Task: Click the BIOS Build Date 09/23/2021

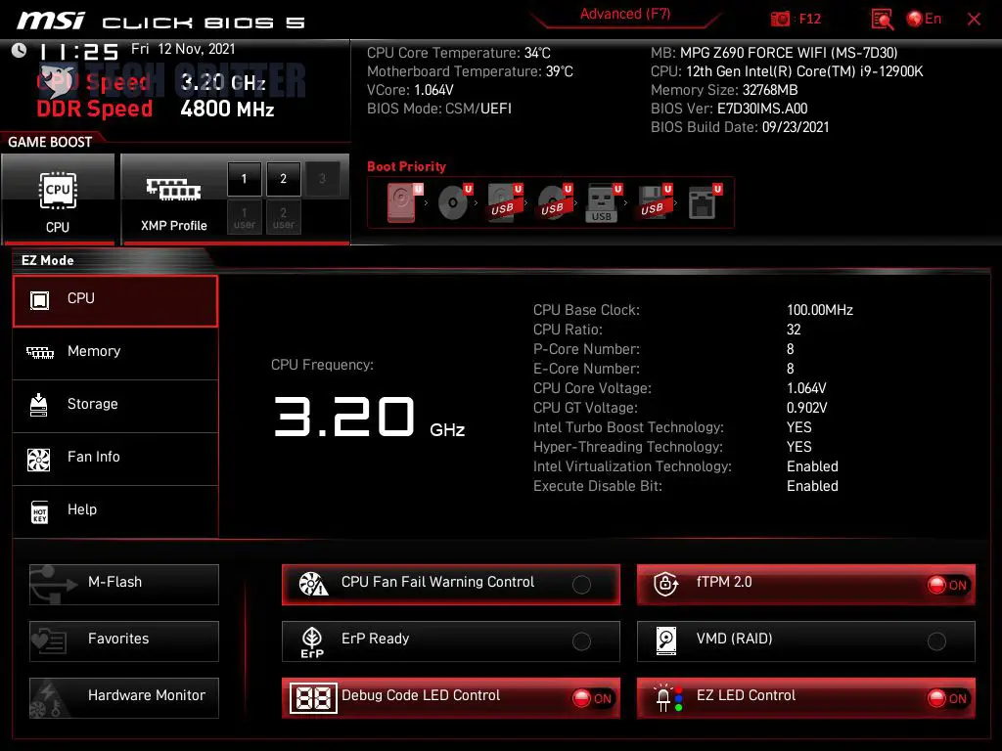Action: tap(796, 127)
